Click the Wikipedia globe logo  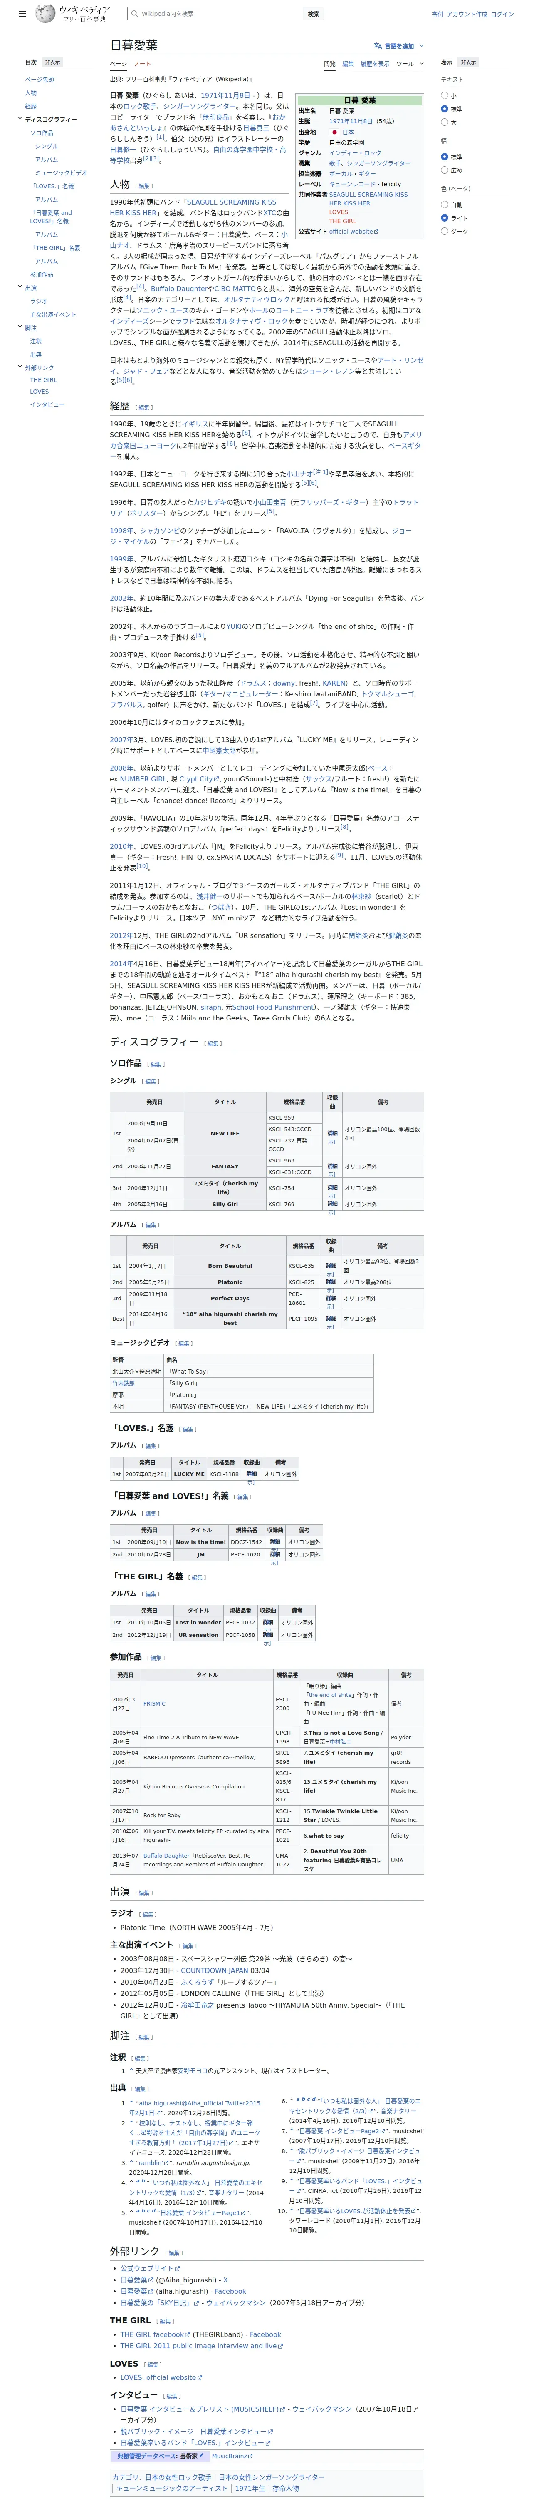coord(46,14)
